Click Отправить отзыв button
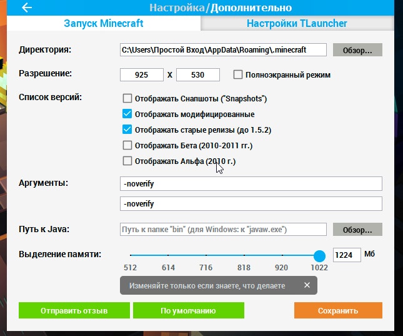The width and height of the screenshot is (403, 336). pos(74,310)
